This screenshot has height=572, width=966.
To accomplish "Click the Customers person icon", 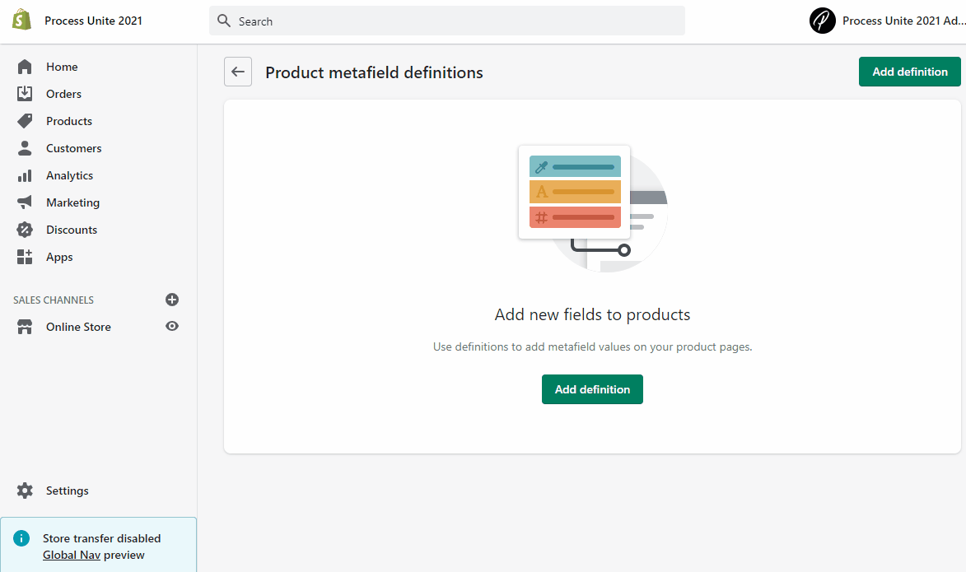I will click(25, 148).
